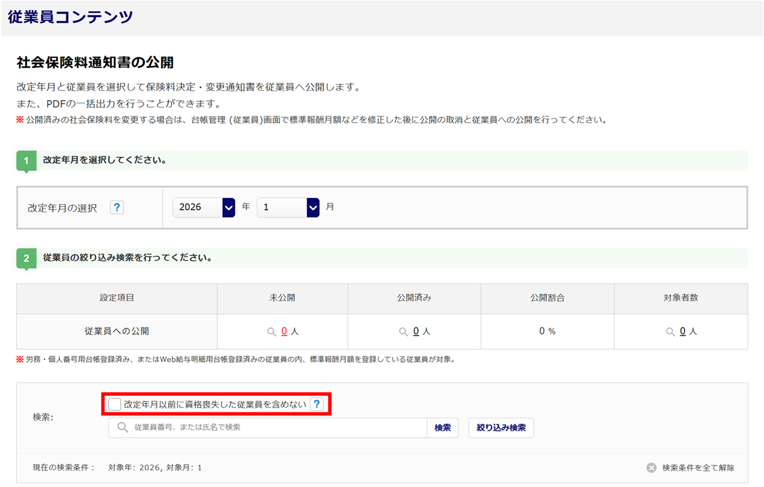The image size is (764, 487).
Task: Open help icon beside 資格喪失 checkbox
Action: click(x=317, y=405)
